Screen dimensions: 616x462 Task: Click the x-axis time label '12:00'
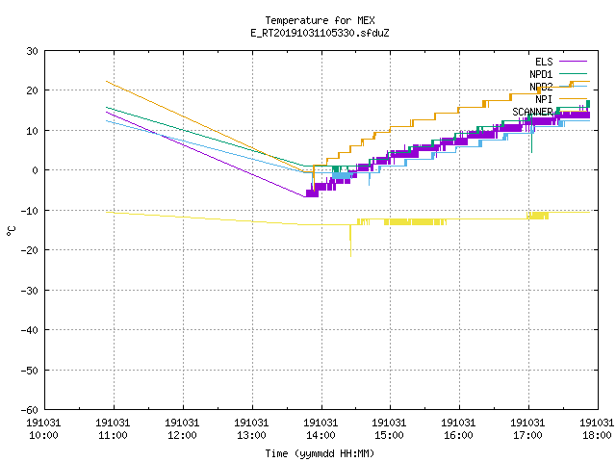coord(182,435)
